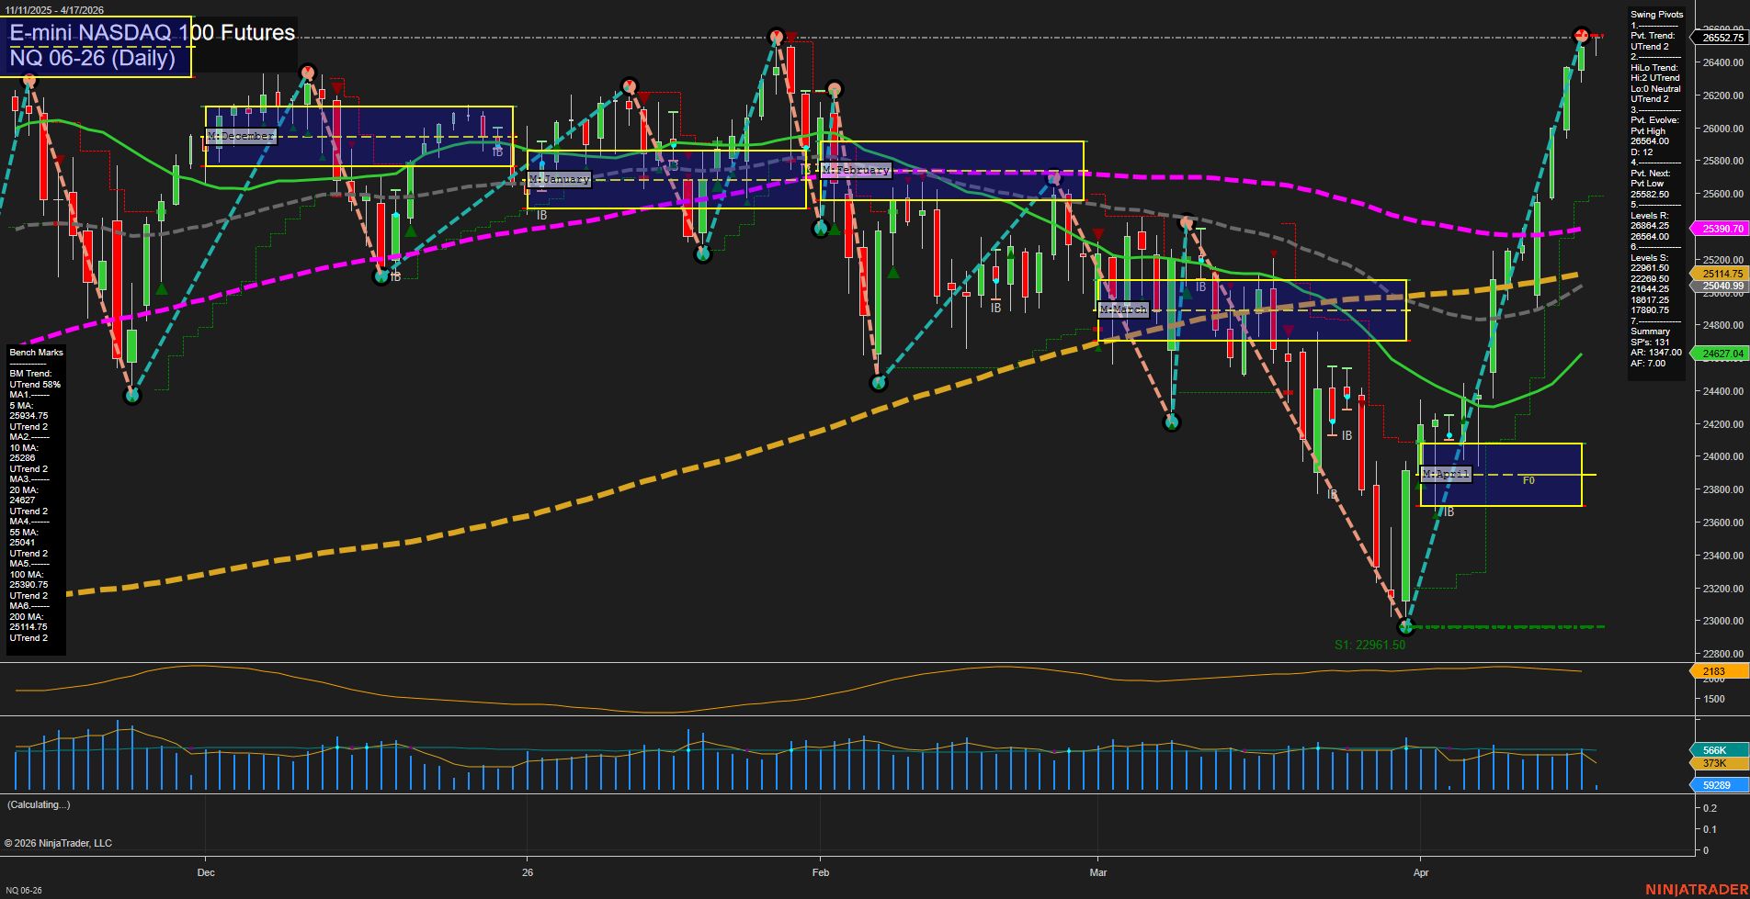Image resolution: width=1750 pixels, height=899 pixels.
Task: Select the swing pivot circle marker at the December low
Action: pos(131,396)
